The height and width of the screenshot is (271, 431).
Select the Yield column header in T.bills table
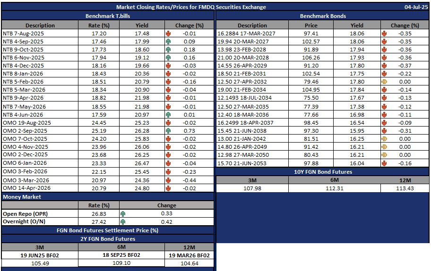pos(142,25)
